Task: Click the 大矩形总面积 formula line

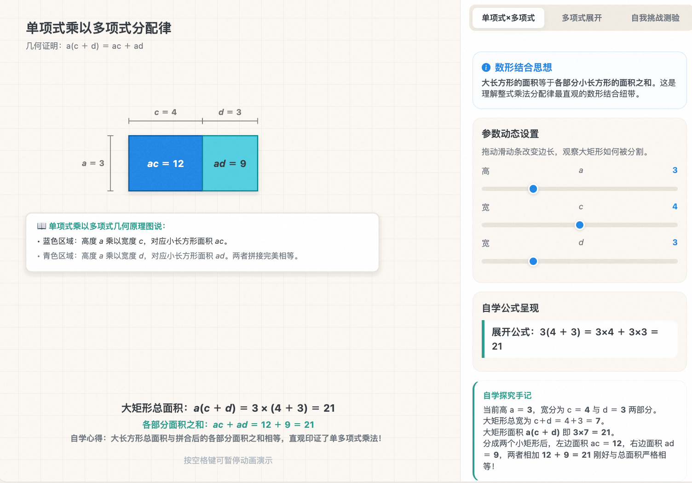Action: 228,408
